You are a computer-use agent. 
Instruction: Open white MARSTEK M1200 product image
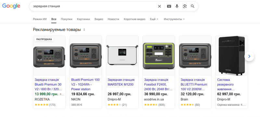122,55
